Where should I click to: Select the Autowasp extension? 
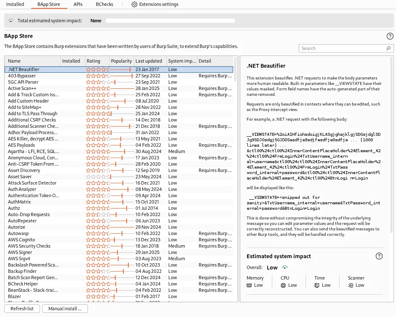(119, 233)
